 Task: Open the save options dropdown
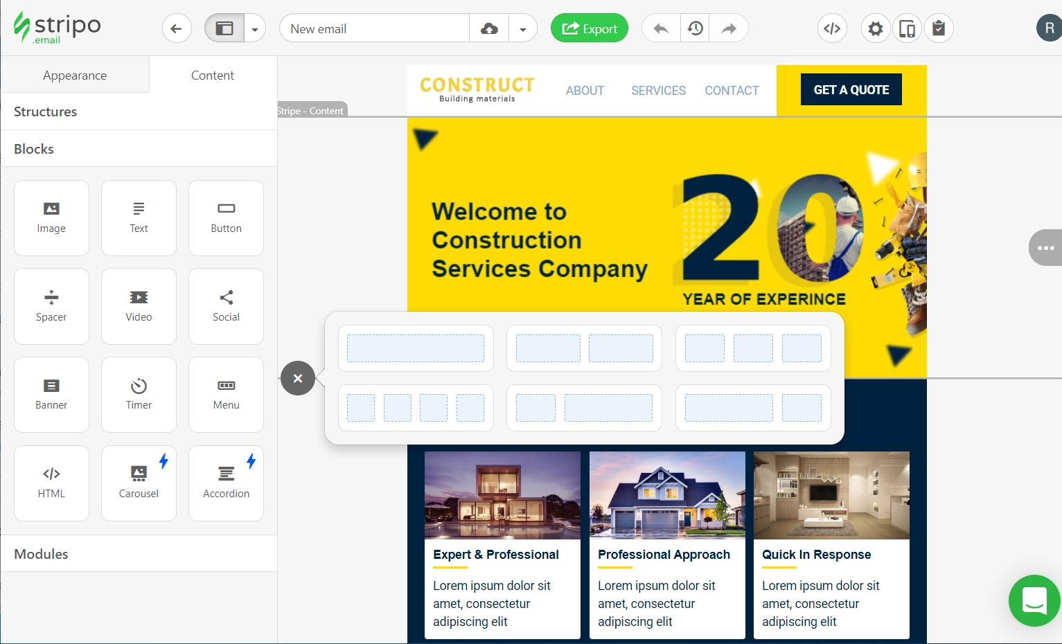(x=523, y=28)
